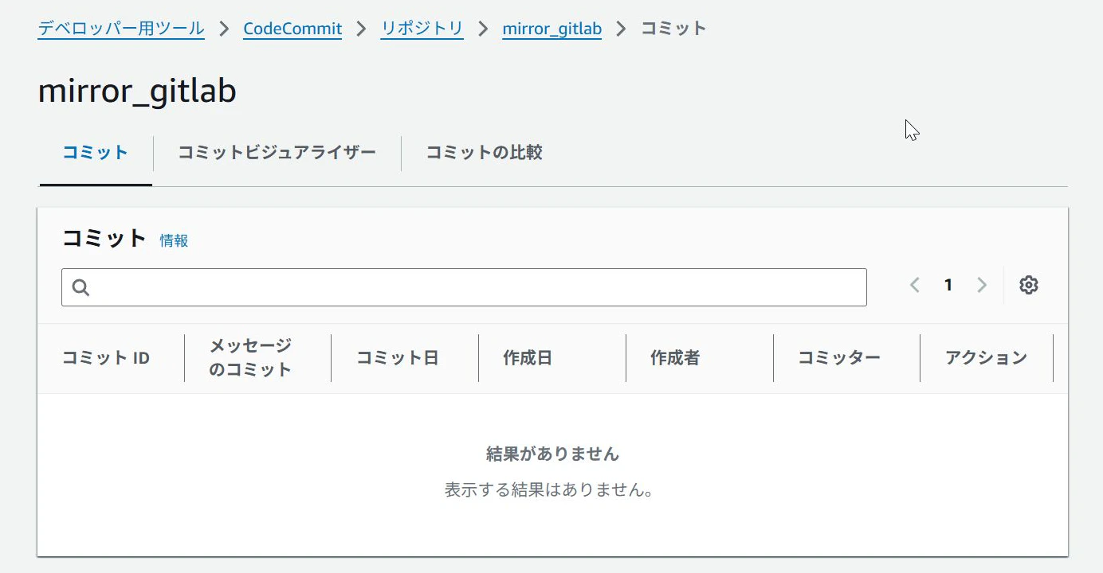Open the commit table settings gear
The image size is (1103, 573).
1029,285
